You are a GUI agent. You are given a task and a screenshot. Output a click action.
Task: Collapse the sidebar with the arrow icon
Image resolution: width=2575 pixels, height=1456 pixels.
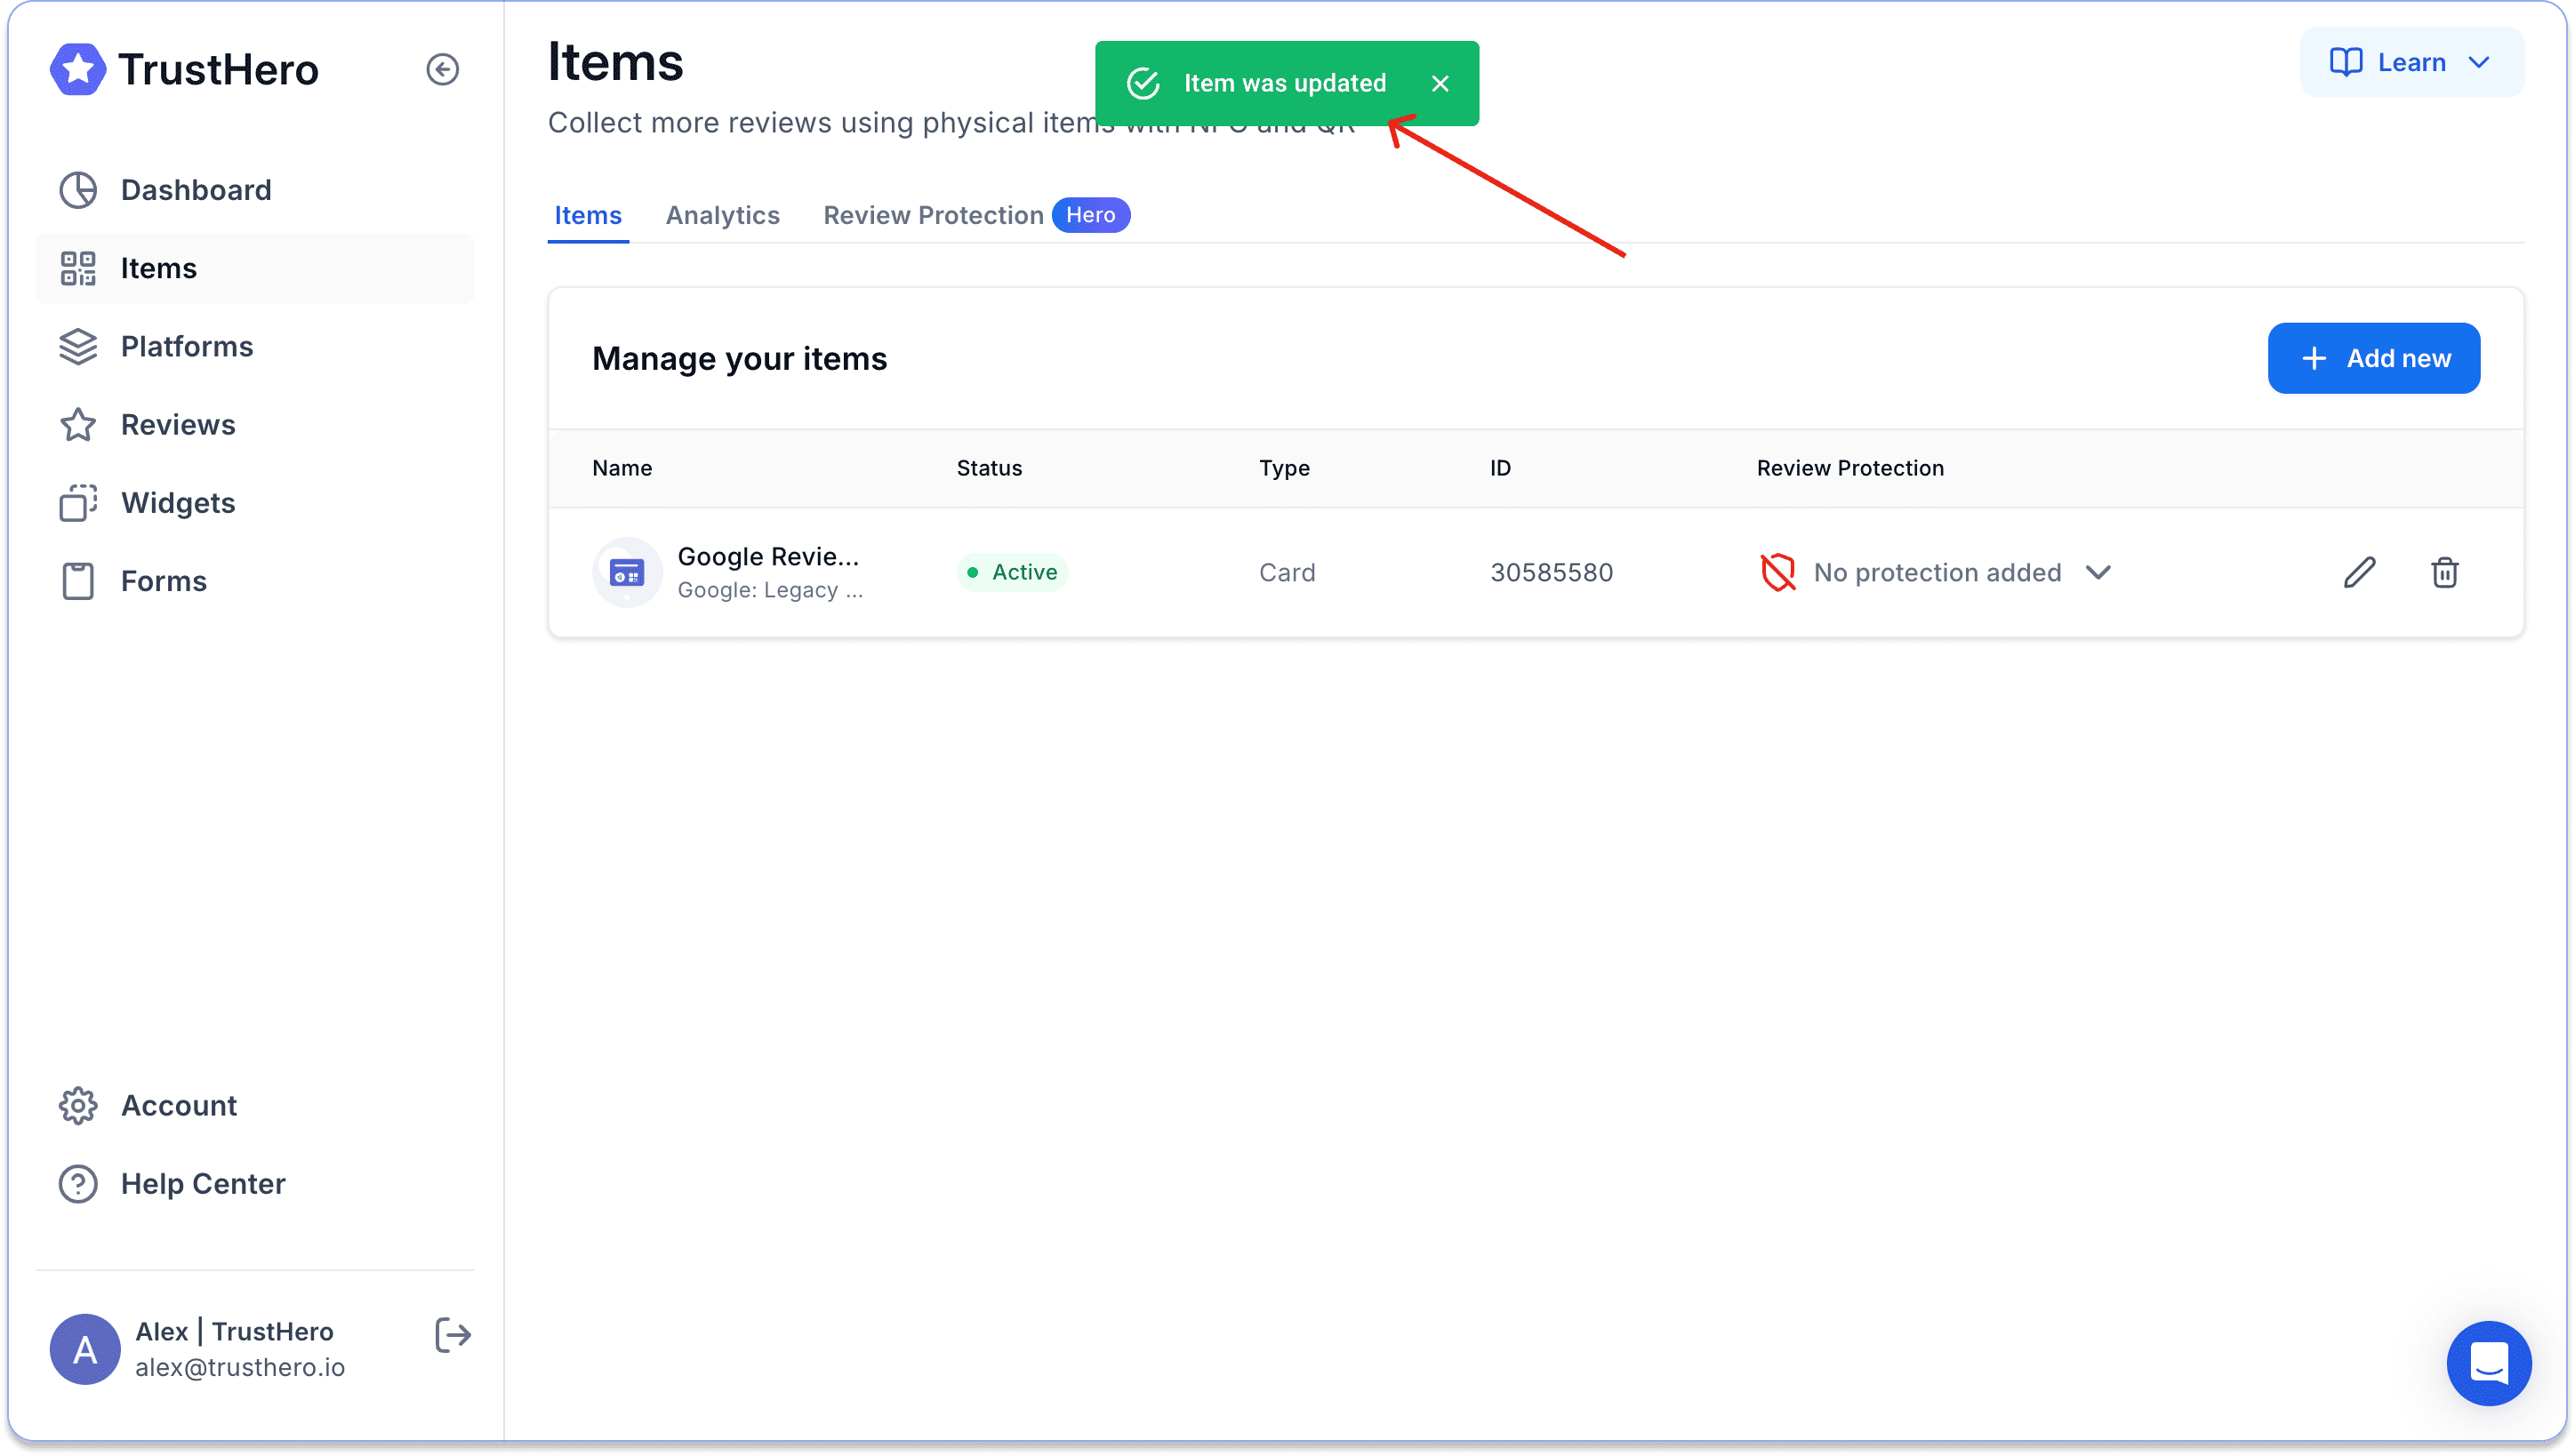[x=442, y=69]
